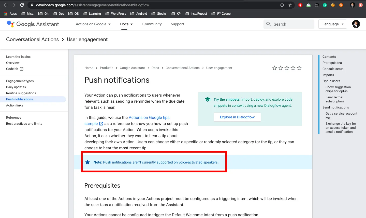Click the Conversational Actions breadcrumb link
The height and width of the screenshot is (218, 366).
coord(183,68)
